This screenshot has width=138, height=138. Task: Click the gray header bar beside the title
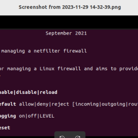130,8
